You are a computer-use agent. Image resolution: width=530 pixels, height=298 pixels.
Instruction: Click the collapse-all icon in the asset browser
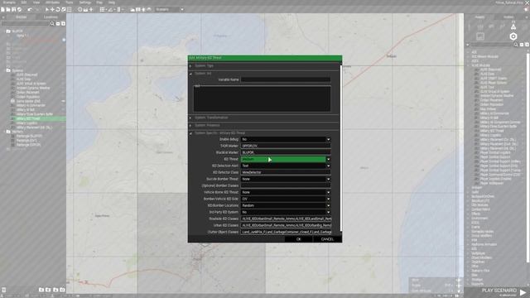coord(522,45)
